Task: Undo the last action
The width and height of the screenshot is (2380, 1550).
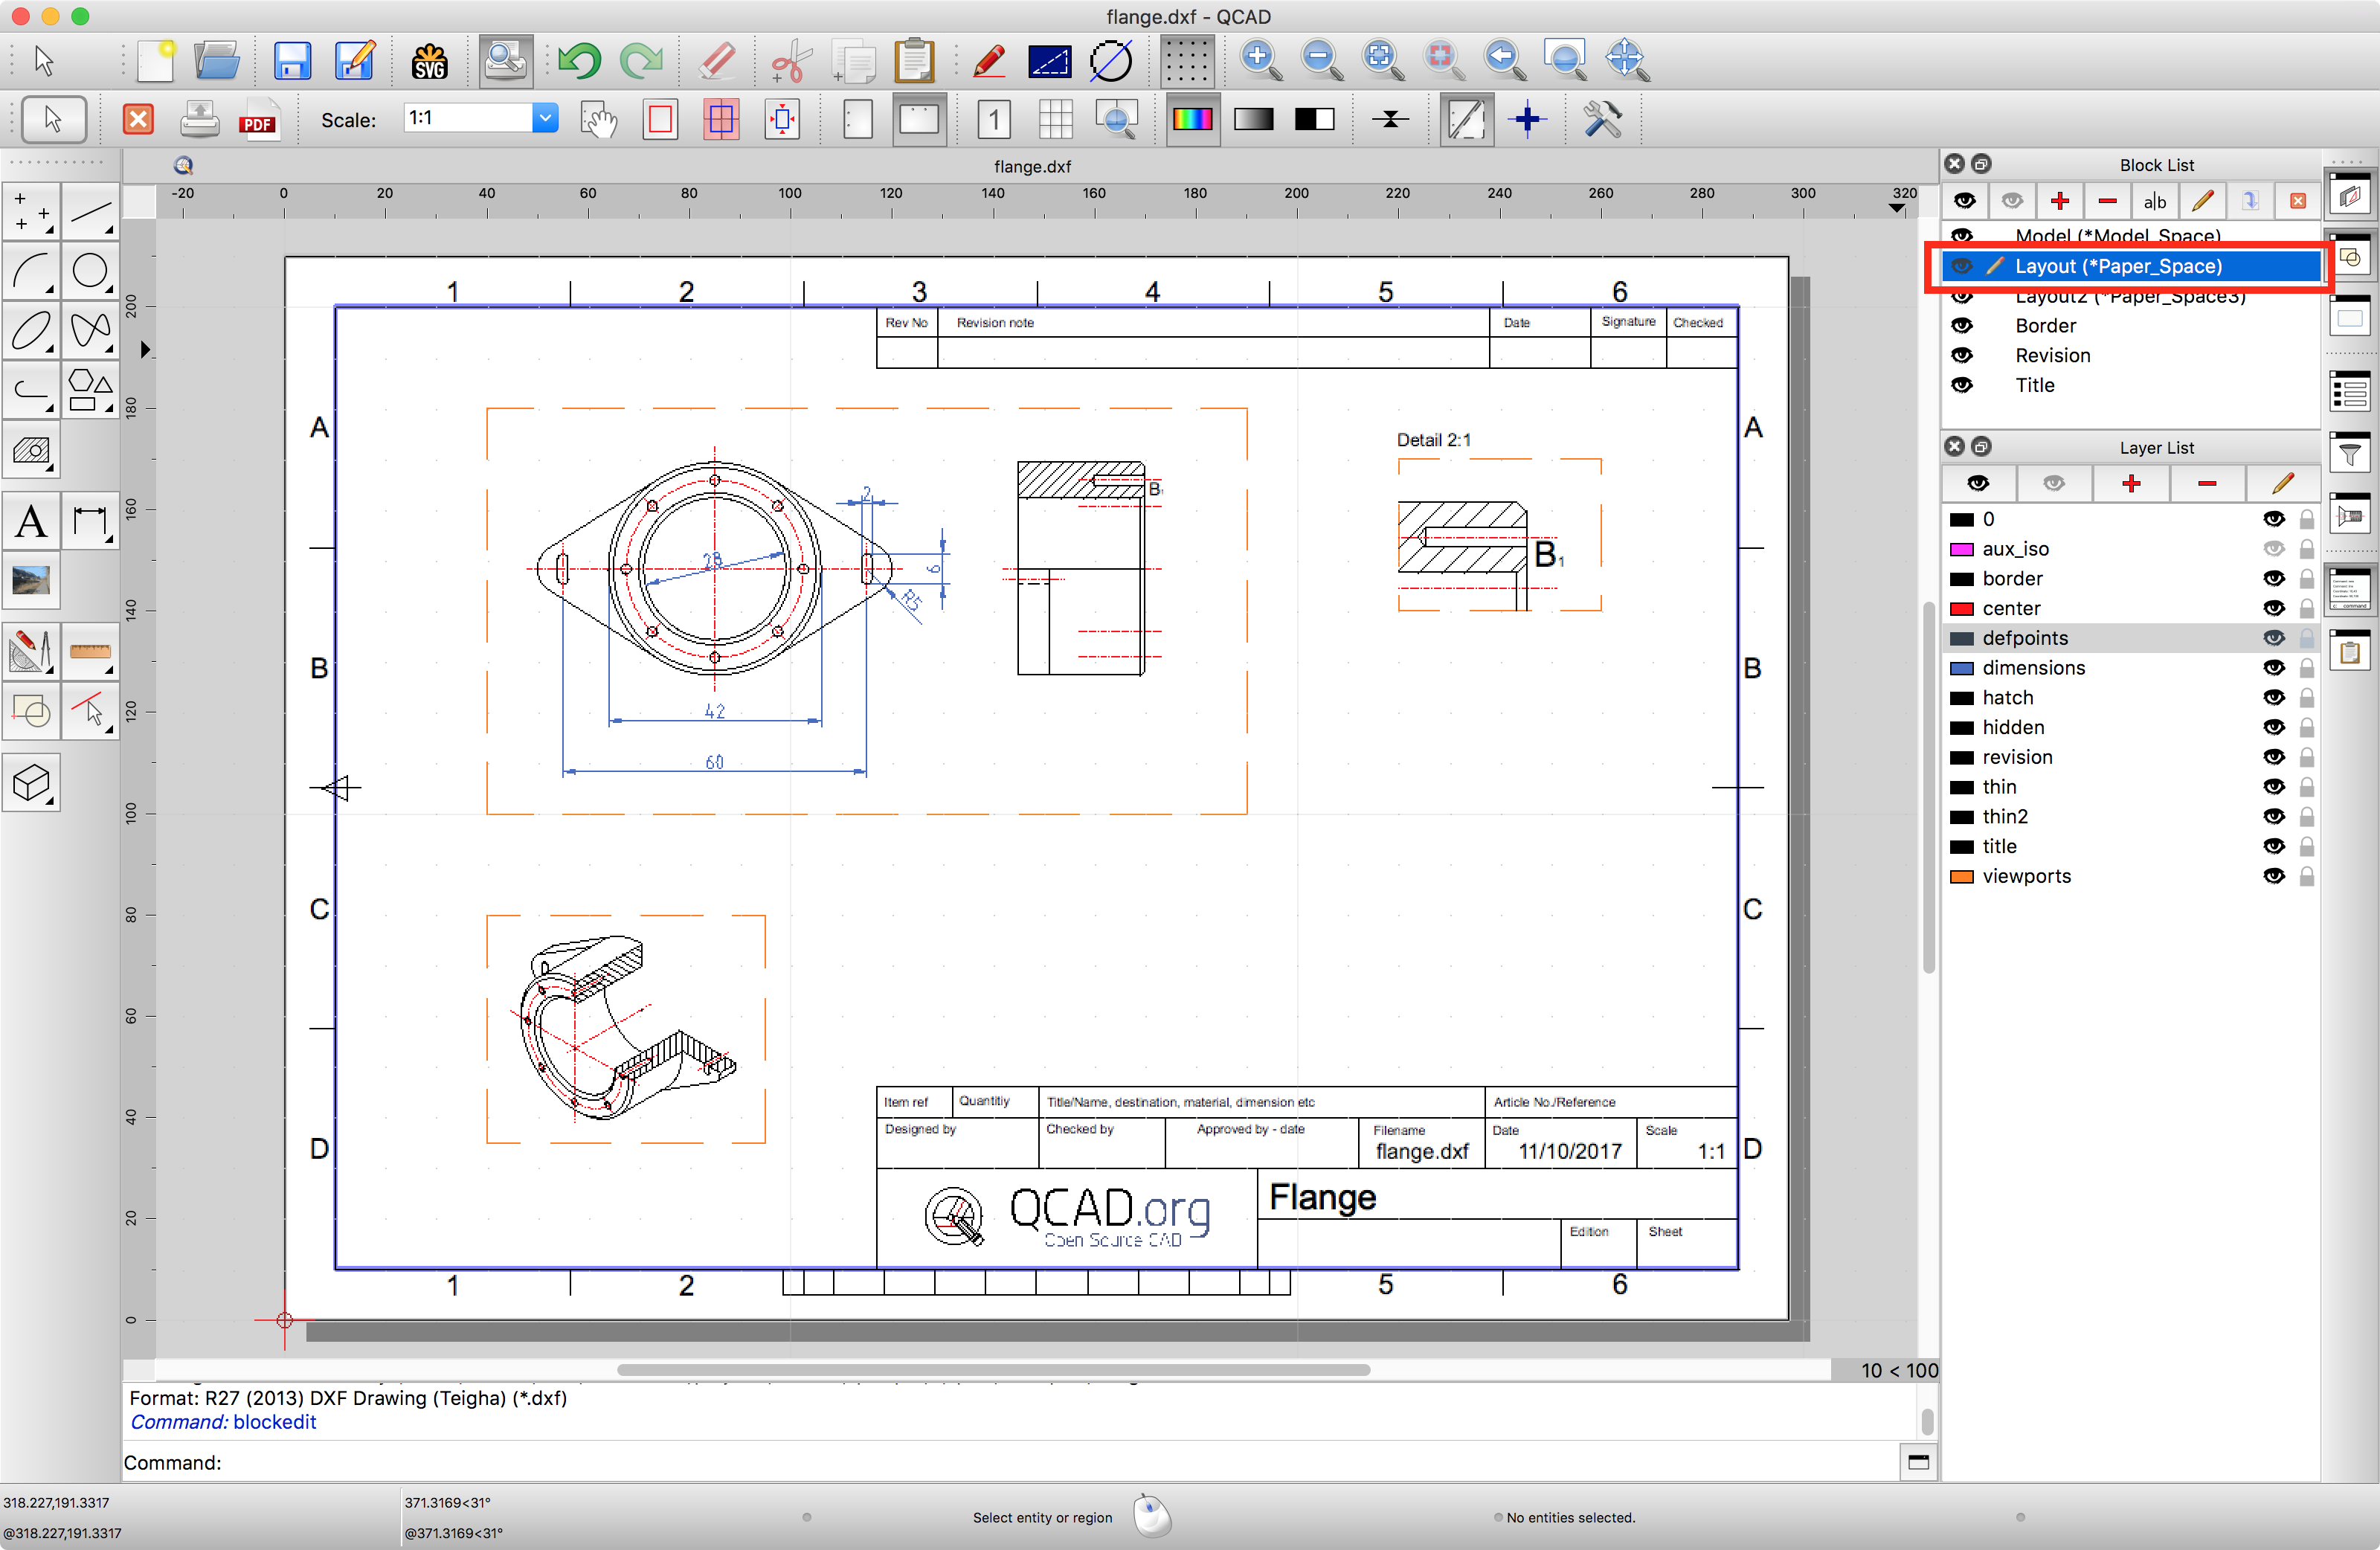Action: tap(580, 60)
